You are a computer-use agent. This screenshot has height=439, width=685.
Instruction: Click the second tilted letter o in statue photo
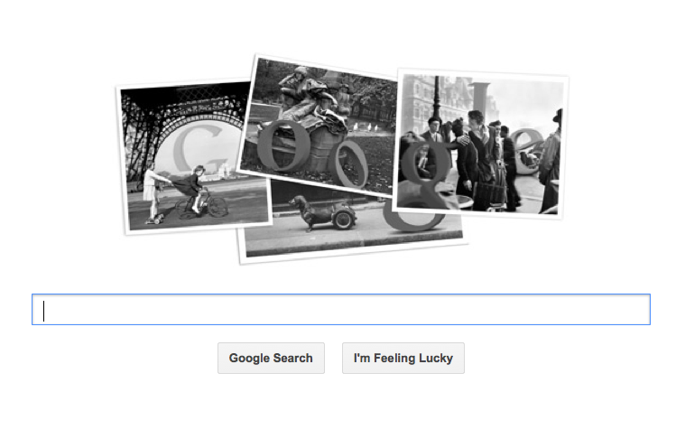(x=351, y=163)
